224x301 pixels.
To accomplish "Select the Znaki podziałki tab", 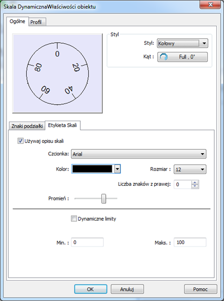I will pyautogui.click(x=27, y=126).
